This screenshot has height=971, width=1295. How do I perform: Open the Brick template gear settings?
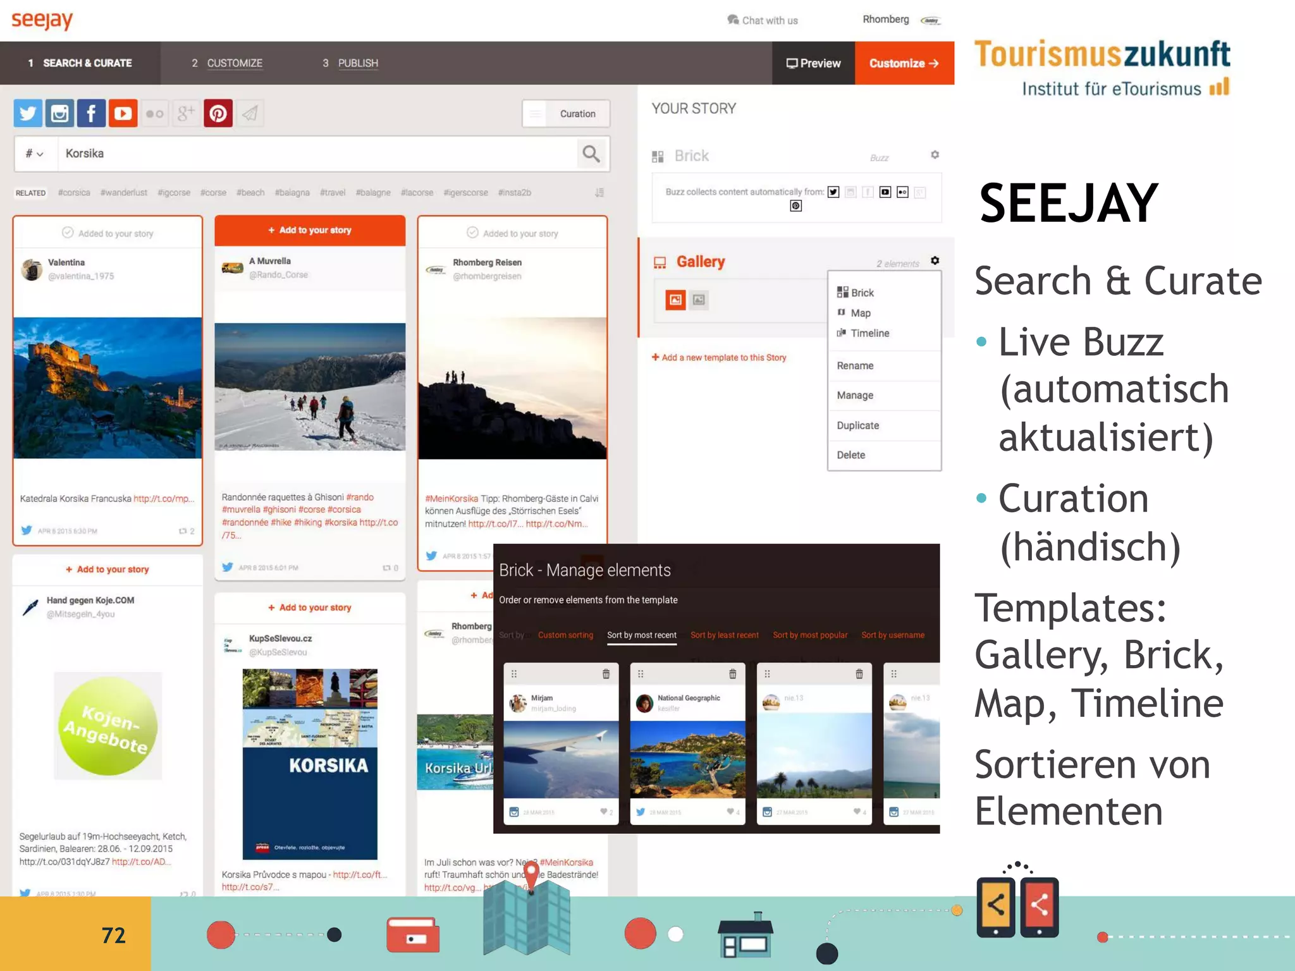point(935,155)
